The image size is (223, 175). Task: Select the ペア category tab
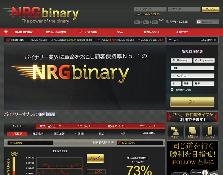coord(123,134)
